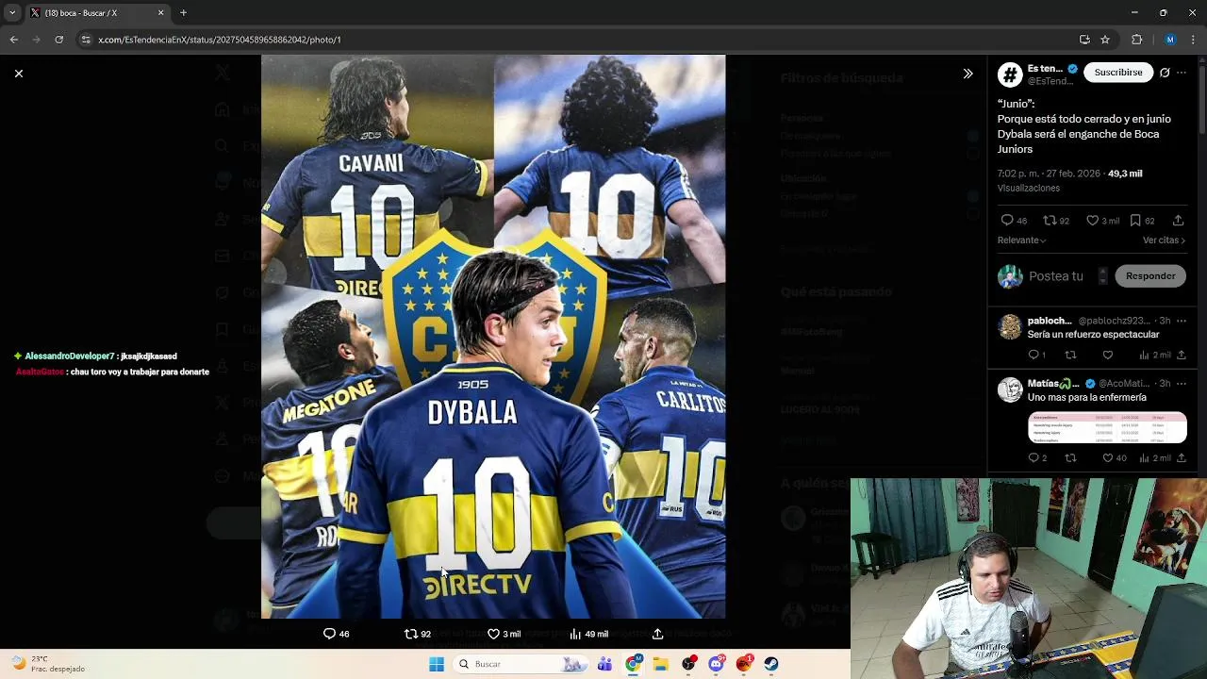Open the Windows Start menu

pyautogui.click(x=436, y=664)
